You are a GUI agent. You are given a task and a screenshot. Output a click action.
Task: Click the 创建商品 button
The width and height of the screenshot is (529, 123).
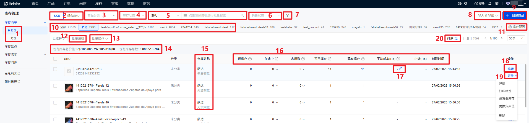515,15
